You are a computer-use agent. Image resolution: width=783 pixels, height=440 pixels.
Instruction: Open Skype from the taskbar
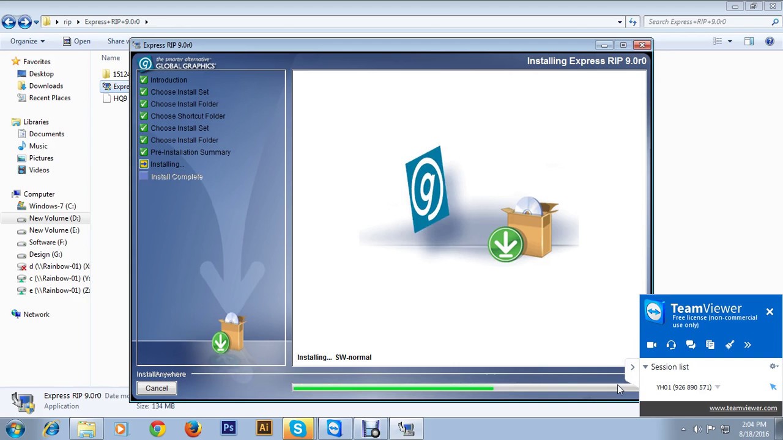298,429
